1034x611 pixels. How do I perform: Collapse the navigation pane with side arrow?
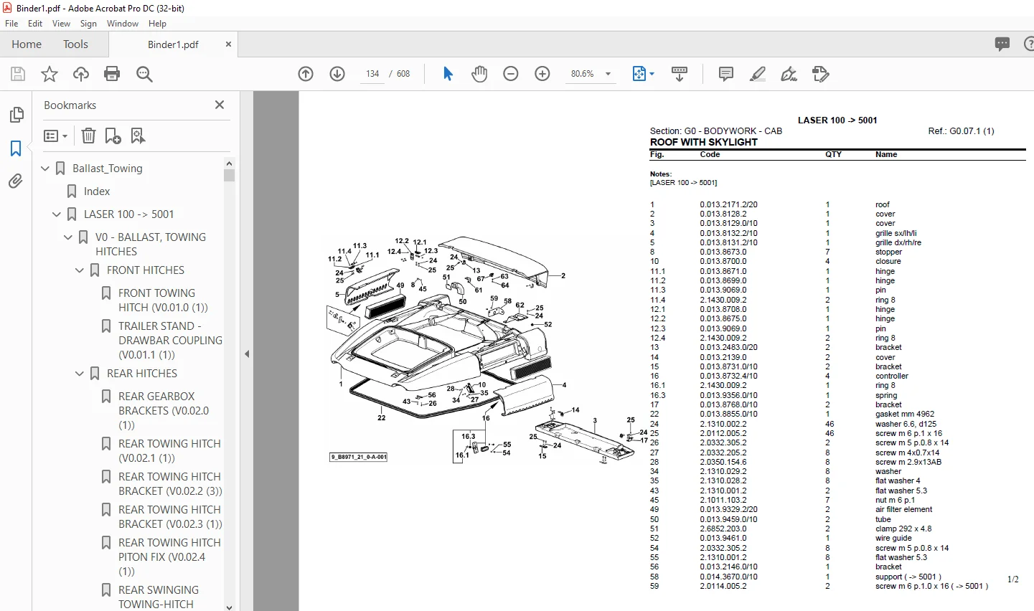247,354
